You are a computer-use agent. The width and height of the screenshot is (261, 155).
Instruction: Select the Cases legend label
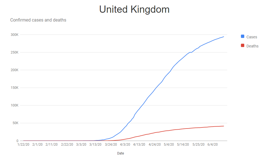(252, 37)
